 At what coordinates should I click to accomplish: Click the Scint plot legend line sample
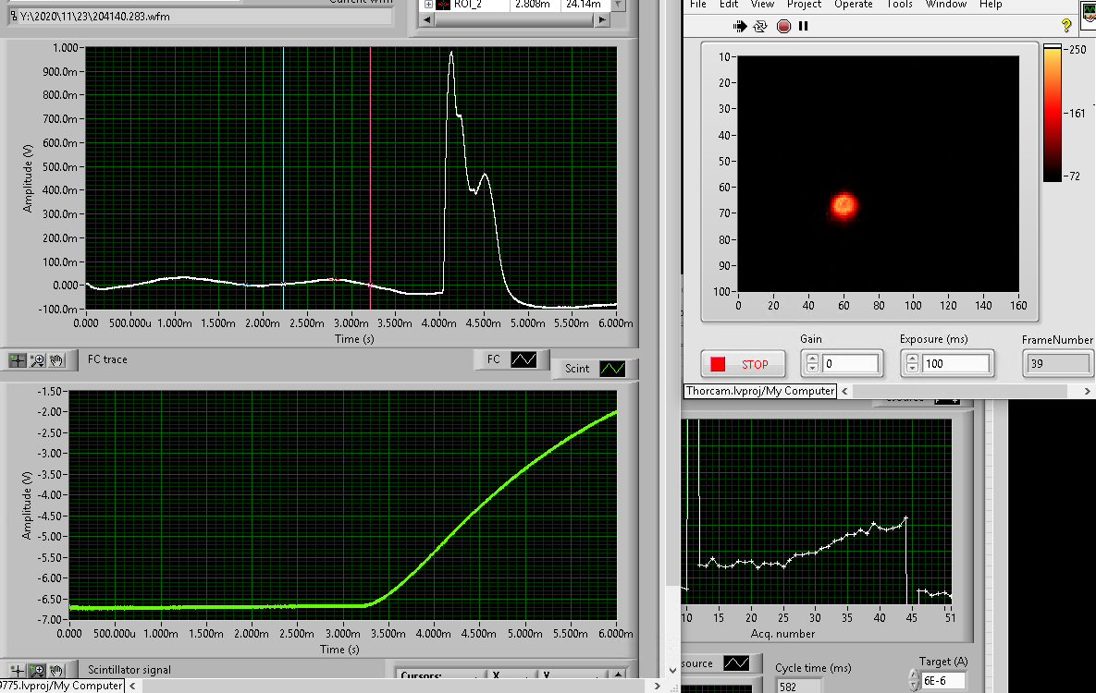613,369
